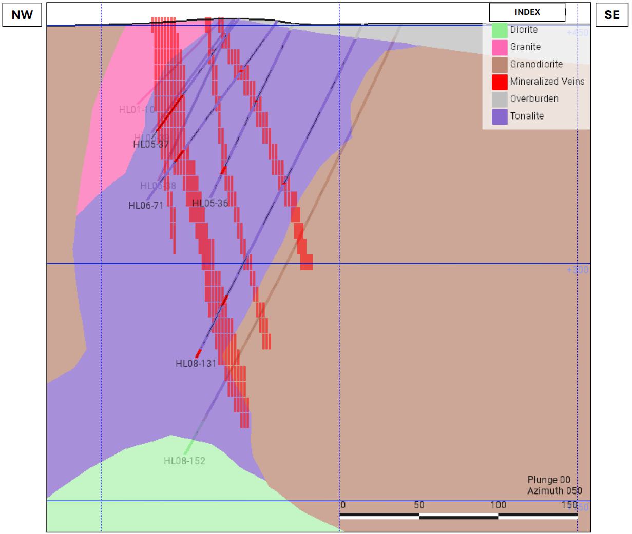The height and width of the screenshot is (534, 632).
Task: Click the Granodiorite legend text
Action: tap(536, 64)
